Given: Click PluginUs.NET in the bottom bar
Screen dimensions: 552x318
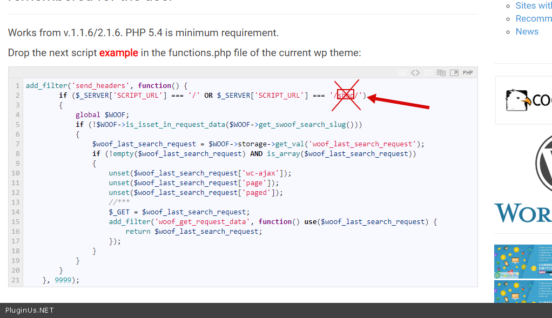Looking at the screenshot, I should (30, 310).
